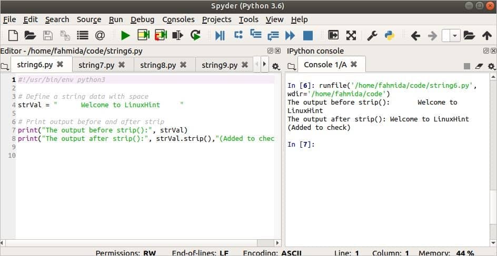Open the Edit menu
The height and width of the screenshot is (256, 497).
pyautogui.click(x=31, y=19)
